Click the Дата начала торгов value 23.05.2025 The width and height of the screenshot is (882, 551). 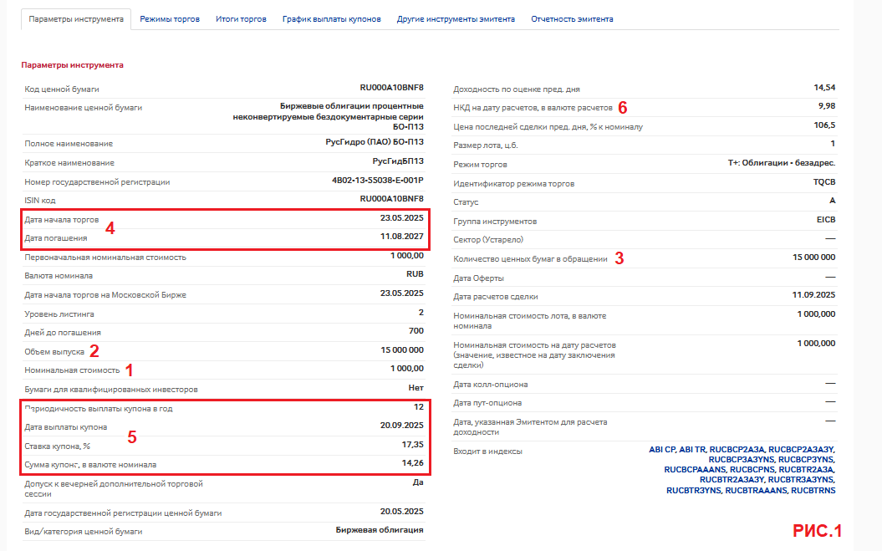tap(401, 218)
